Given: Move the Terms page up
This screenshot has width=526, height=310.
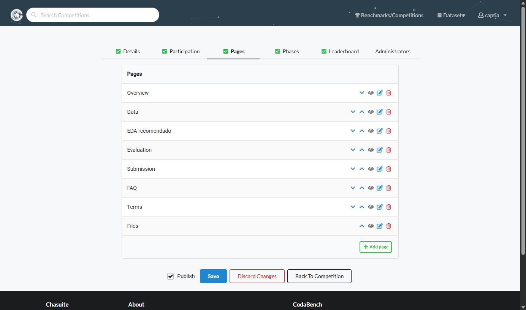Looking at the screenshot, I should (x=362, y=207).
